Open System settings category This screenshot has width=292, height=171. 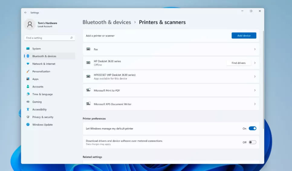click(50, 49)
